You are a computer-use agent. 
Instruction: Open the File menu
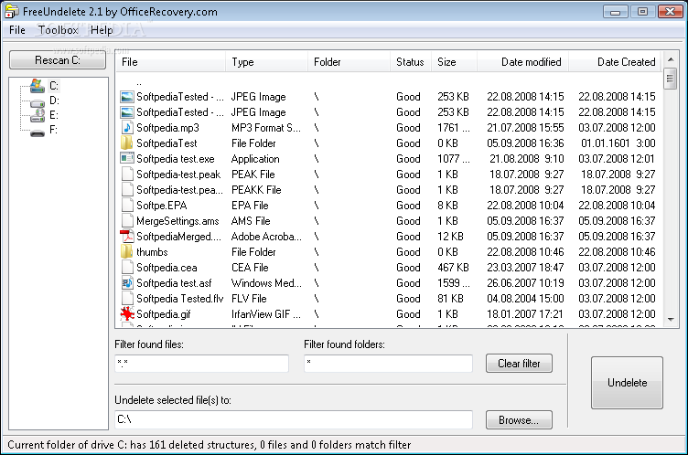(17, 30)
